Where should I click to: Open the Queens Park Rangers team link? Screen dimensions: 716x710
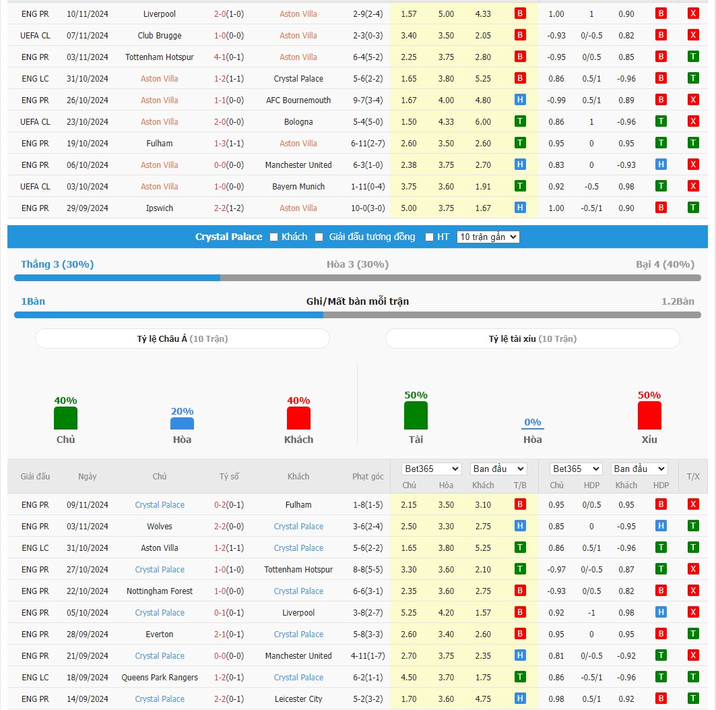click(x=160, y=677)
